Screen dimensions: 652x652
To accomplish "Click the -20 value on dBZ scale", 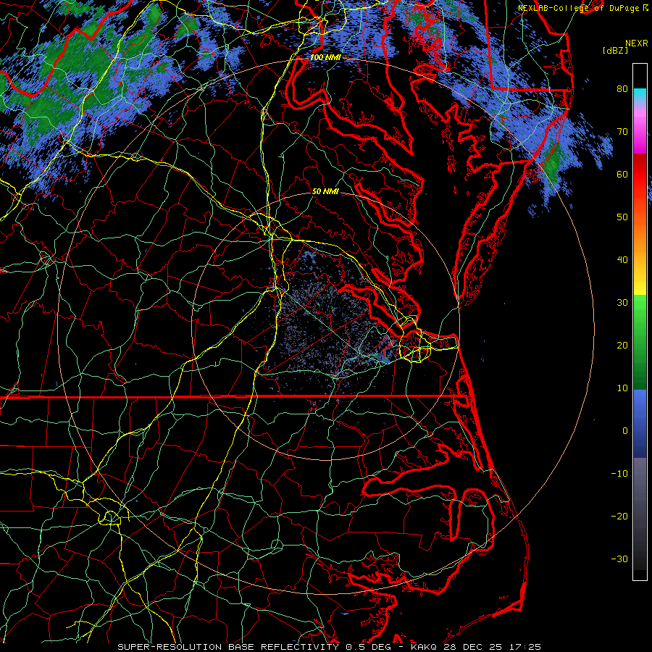I will coord(619,516).
